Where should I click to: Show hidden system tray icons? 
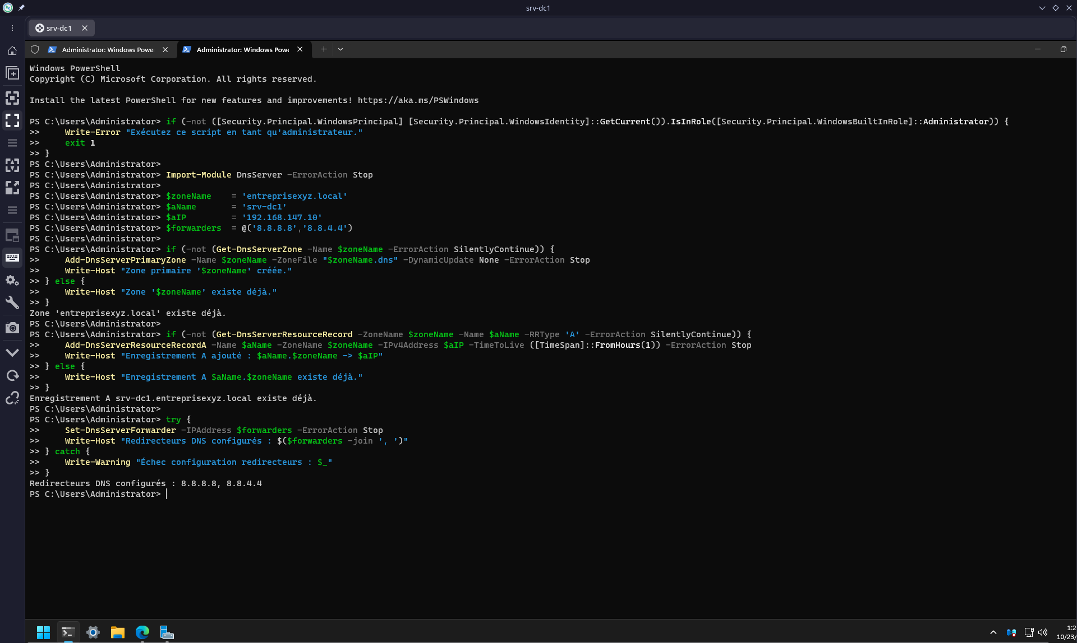click(x=993, y=632)
